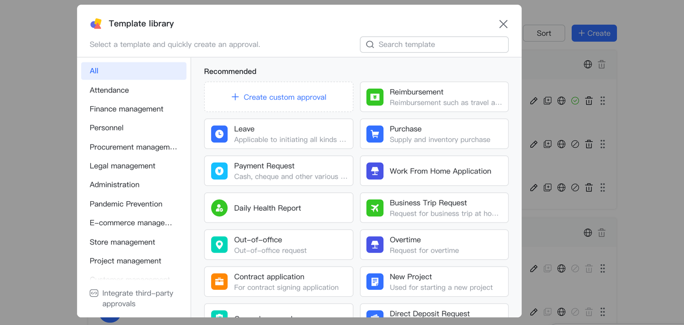Image resolution: width=684 pixels, height=325 pixels.
Task: Select the Overtime template card
Action: (x=434, y=245)
